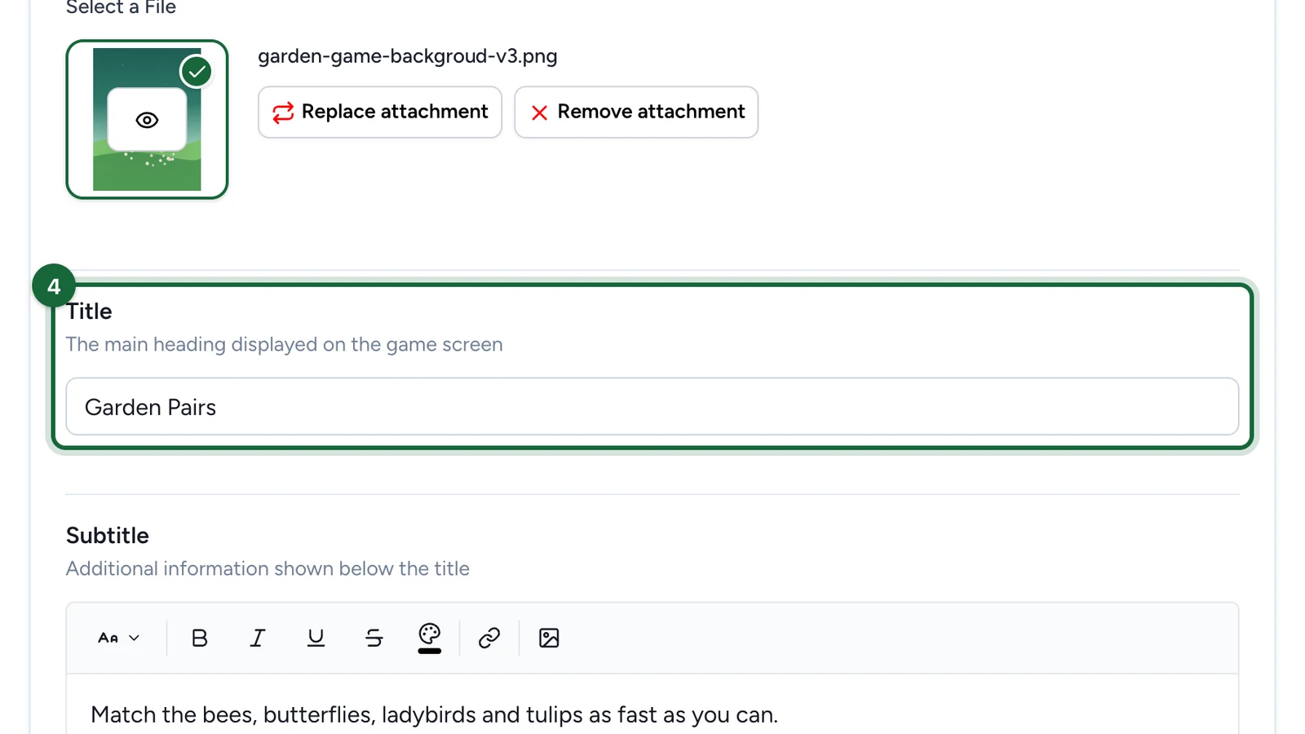Preview the attachment with the eye icon
The height and width of the screenshot is (734, 1305).
147,120
